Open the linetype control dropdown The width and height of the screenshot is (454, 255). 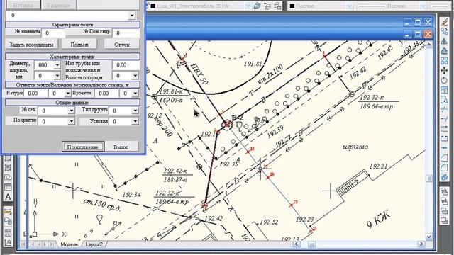423,6
